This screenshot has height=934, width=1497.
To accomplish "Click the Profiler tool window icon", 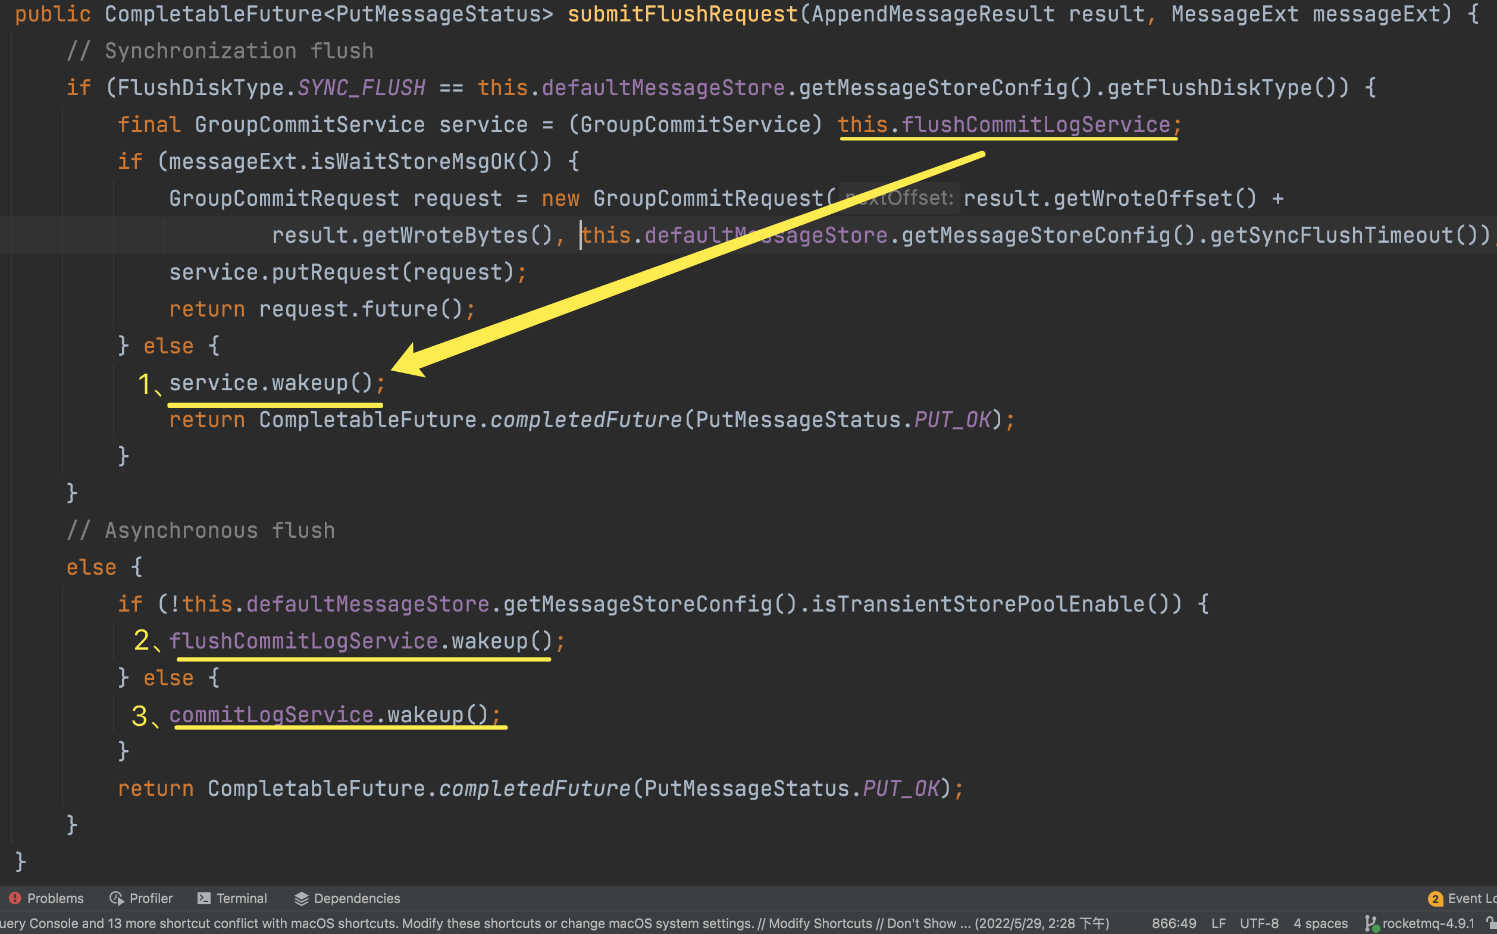I will pyautogui.click(x=116, y=898).
